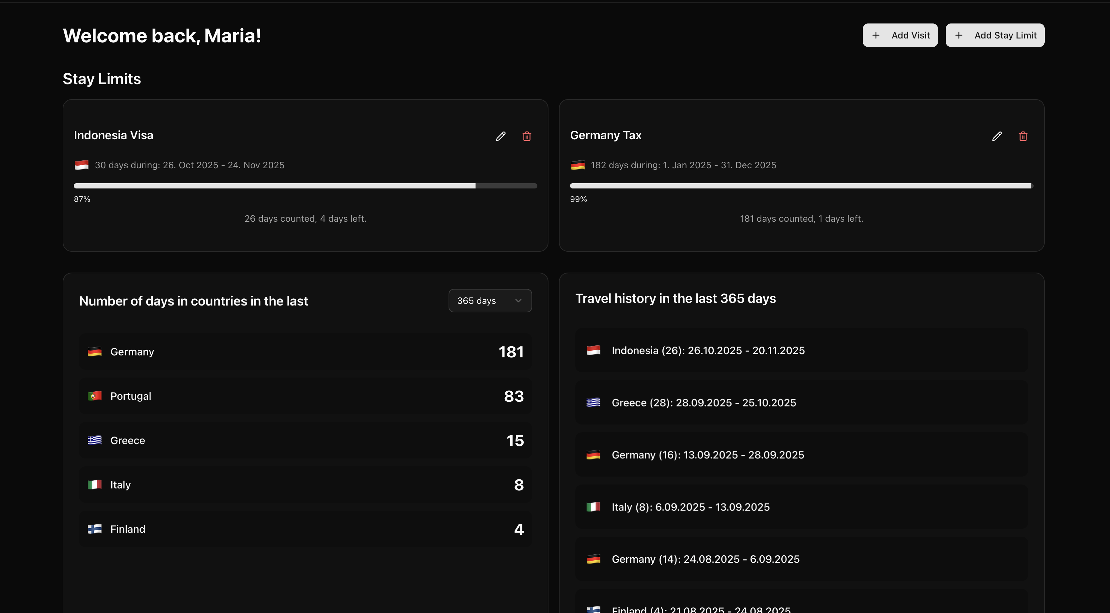Screen dimensions: 1110x613
Task: Select the Italy (8) history entry
Action: [x=801, y=507]
